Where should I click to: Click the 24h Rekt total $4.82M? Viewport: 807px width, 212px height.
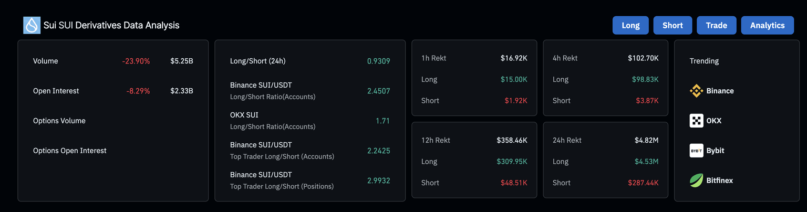[x=646, y=140]
